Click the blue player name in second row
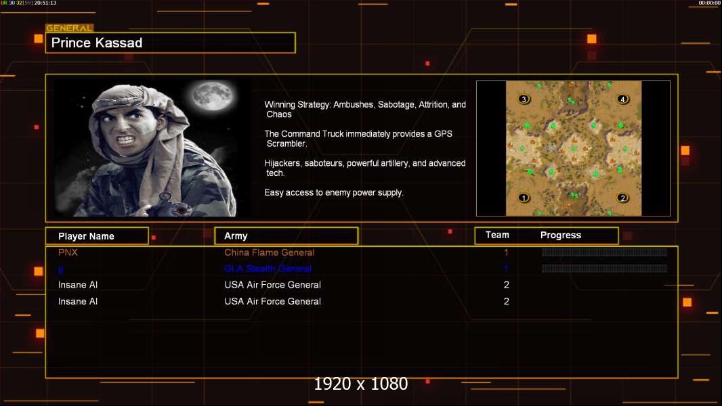 (61, 269)
